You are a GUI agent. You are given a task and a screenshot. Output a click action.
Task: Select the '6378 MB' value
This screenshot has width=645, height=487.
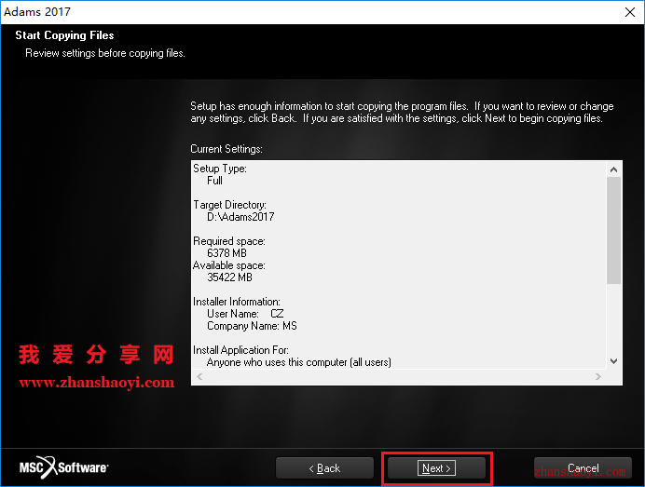(226, 252)
